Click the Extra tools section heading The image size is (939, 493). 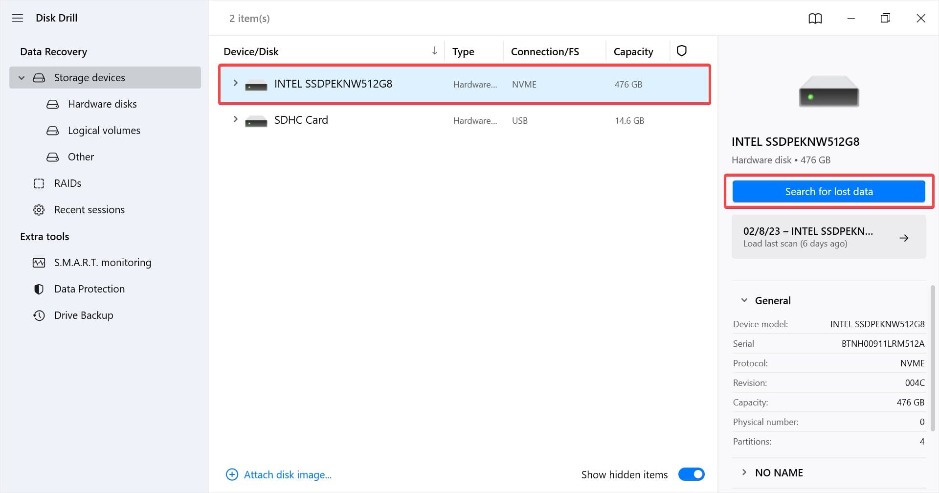[45, 237]
